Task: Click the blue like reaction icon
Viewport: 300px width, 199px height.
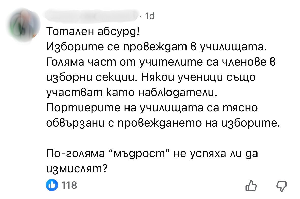Action: [51, 185]
